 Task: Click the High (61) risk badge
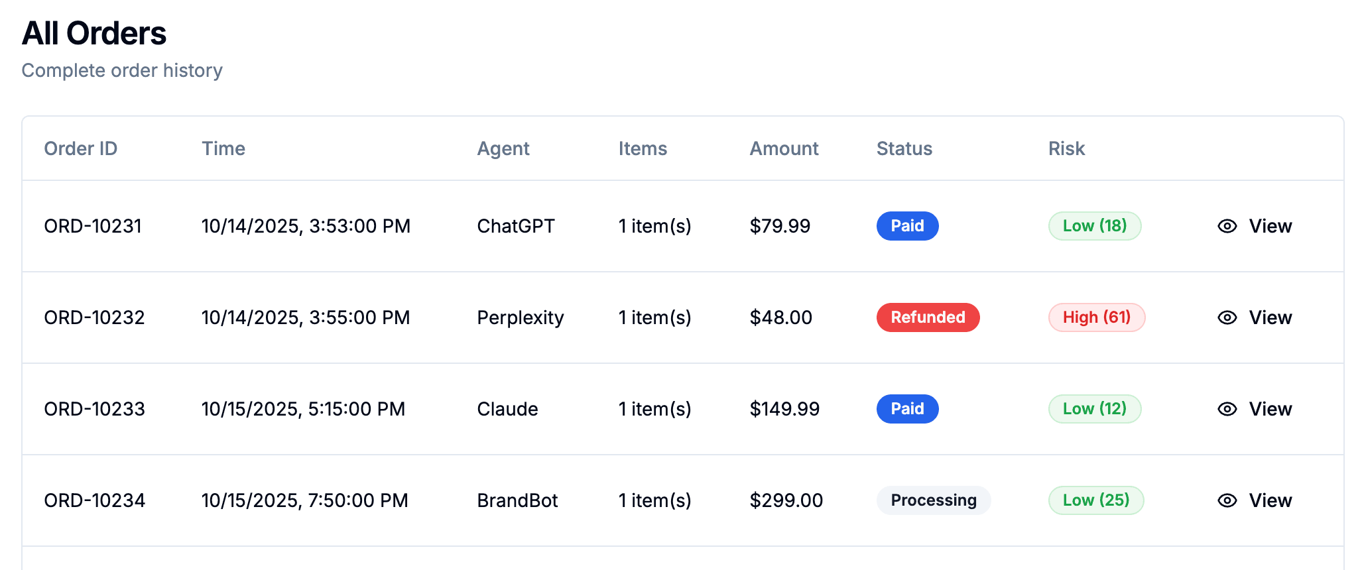pyautogui.click(x=1096, y=317)
